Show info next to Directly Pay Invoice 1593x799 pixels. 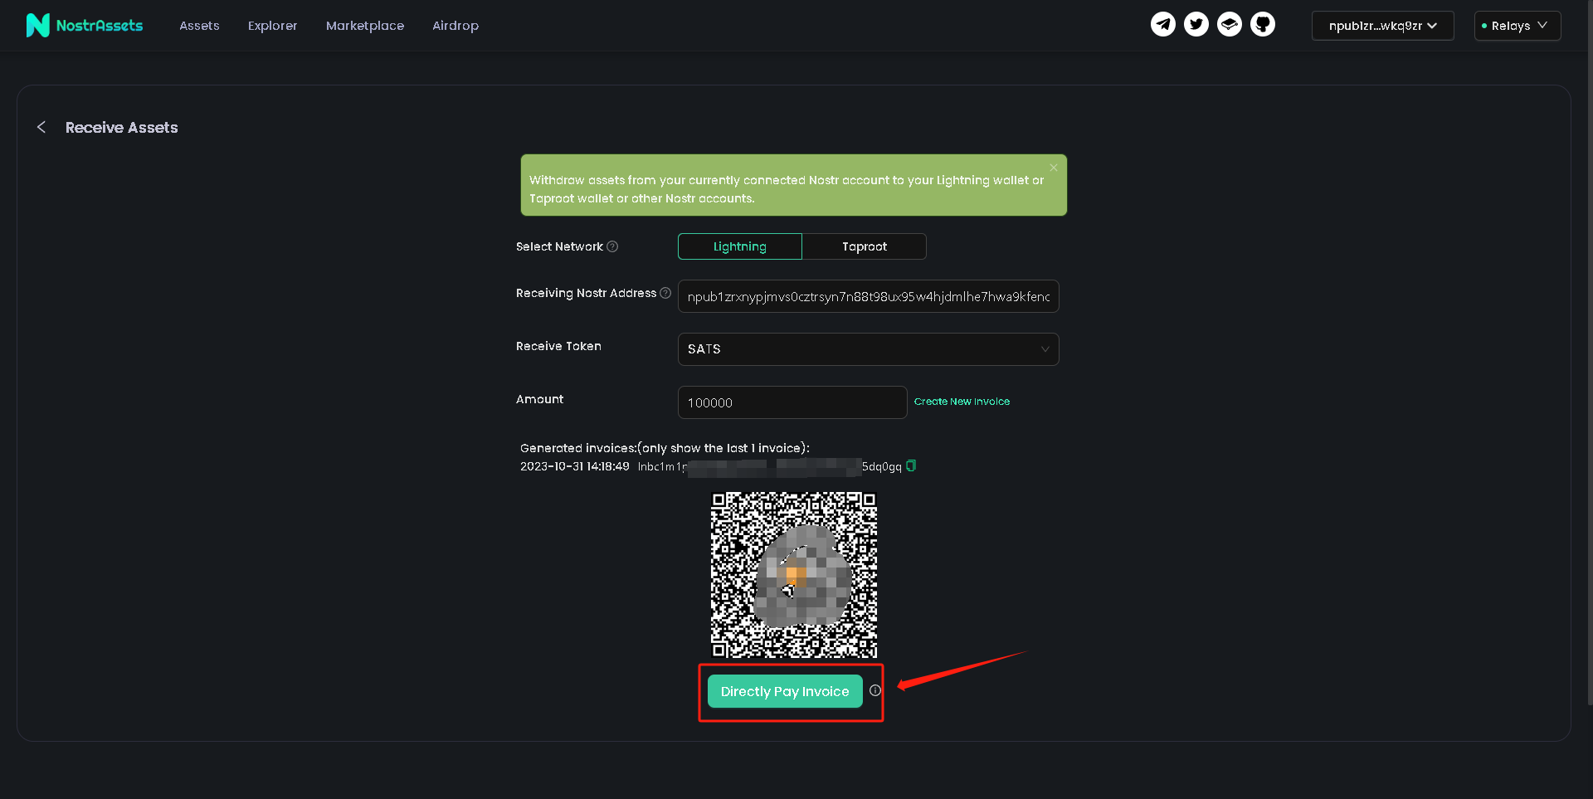874,690
